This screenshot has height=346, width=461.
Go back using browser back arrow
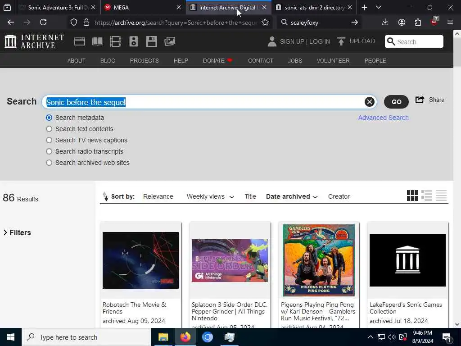click(x=11, y=23)
